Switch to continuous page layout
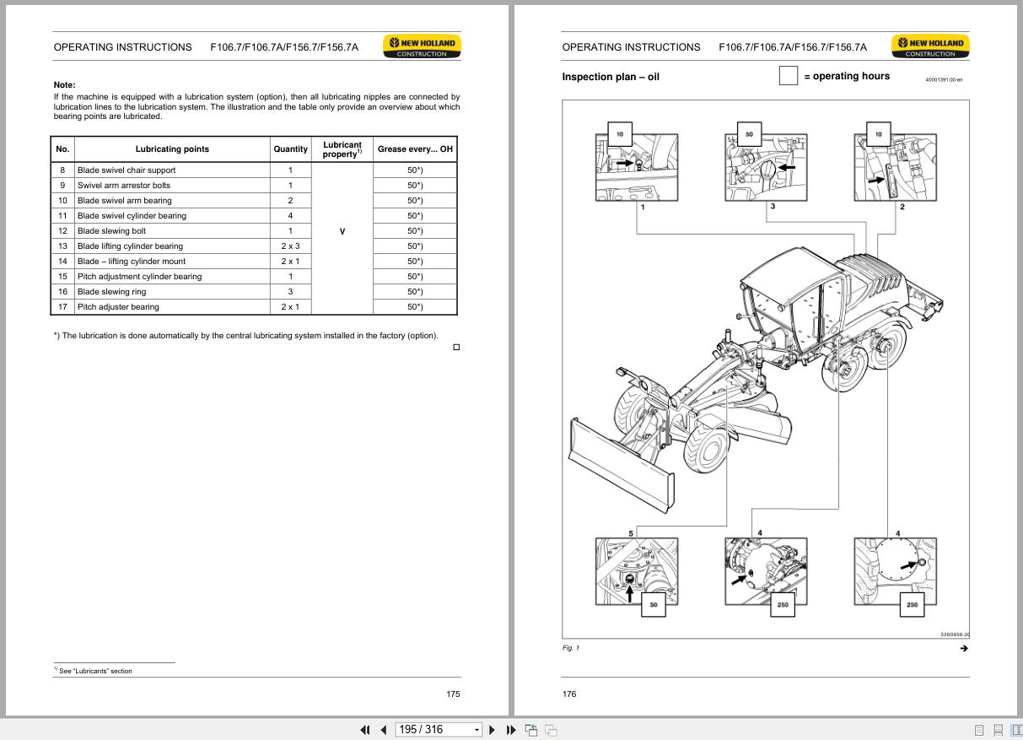Image resolution: width=1023 pixels, height=740 pixels. coord(998,730)
